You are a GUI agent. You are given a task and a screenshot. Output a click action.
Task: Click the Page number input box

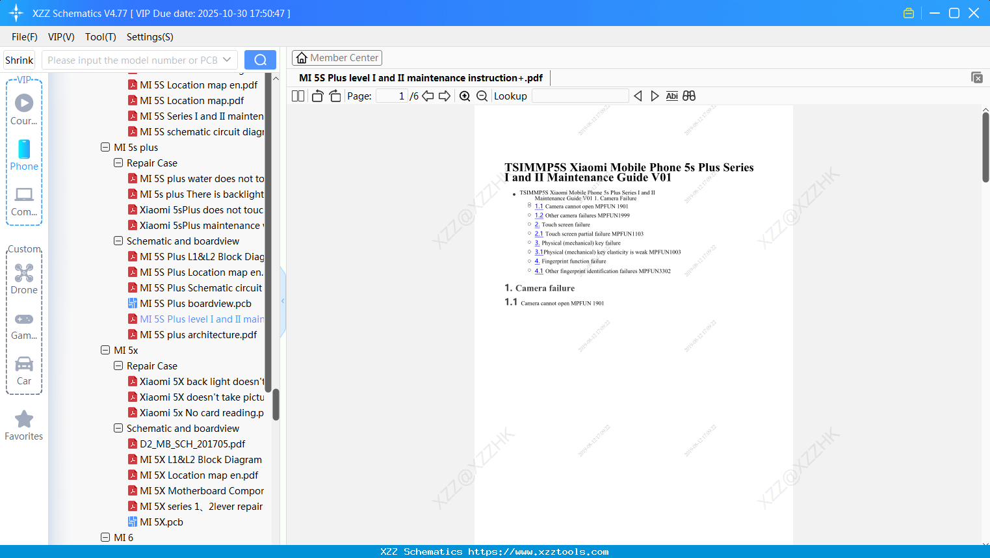392,96
